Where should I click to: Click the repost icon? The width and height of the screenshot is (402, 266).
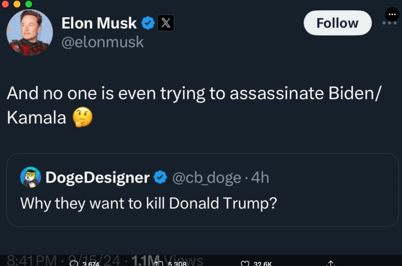[x=159, y=264]
